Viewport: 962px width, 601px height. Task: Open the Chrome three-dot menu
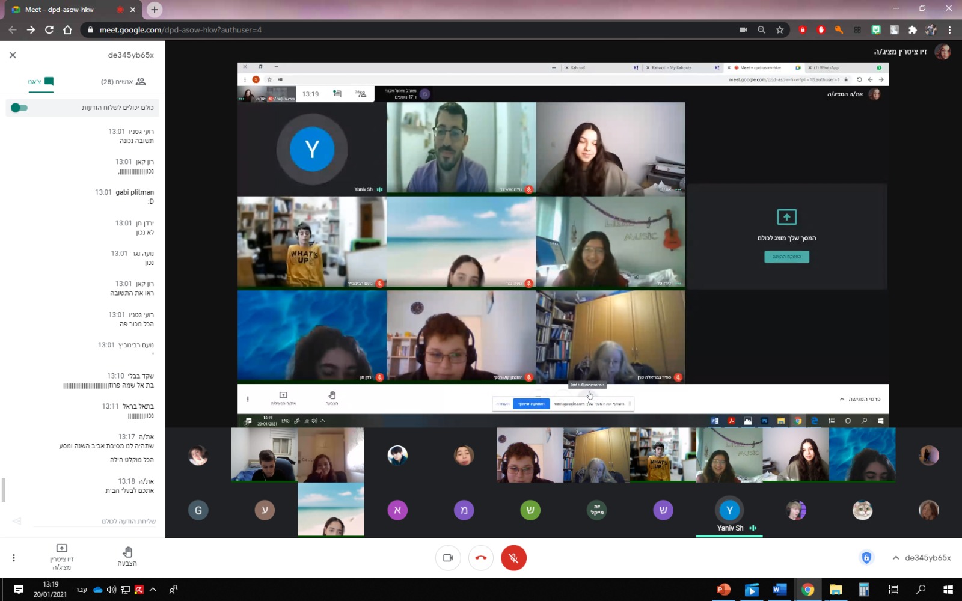pyautogui.click(x=950, y=29)
